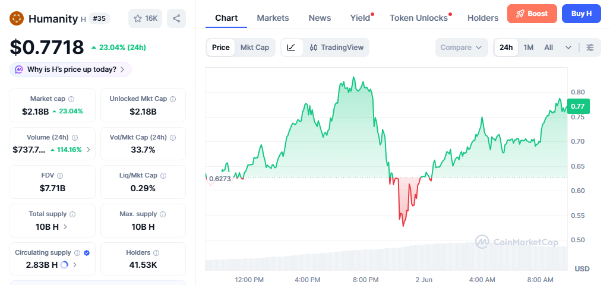Viewport: 610px width, 285px height.
Task: Set chart range to 1M
Action: click(x=528, y=47)
